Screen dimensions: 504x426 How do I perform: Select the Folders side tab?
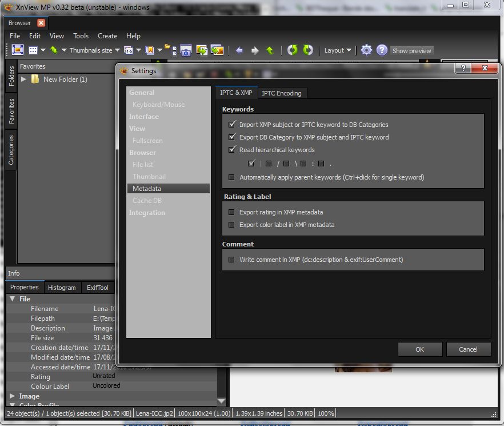(11, 76)
